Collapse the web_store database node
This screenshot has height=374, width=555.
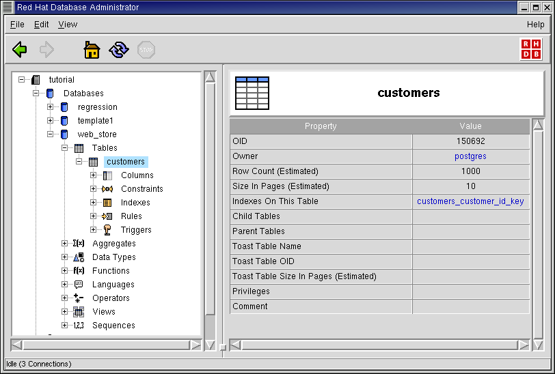pyautogui.click(x=50, y=134)
